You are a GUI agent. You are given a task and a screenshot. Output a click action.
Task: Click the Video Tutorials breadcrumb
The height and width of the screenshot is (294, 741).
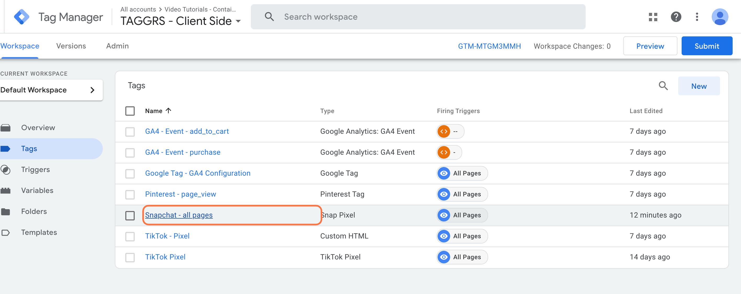coord(200,9)
